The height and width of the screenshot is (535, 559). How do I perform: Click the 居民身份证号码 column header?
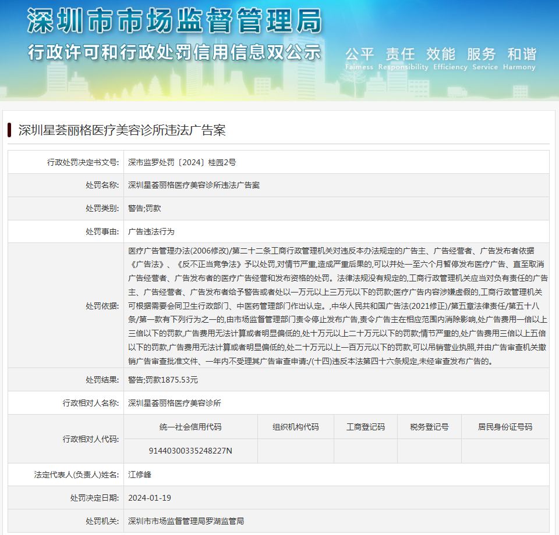(x=505, y=427)
